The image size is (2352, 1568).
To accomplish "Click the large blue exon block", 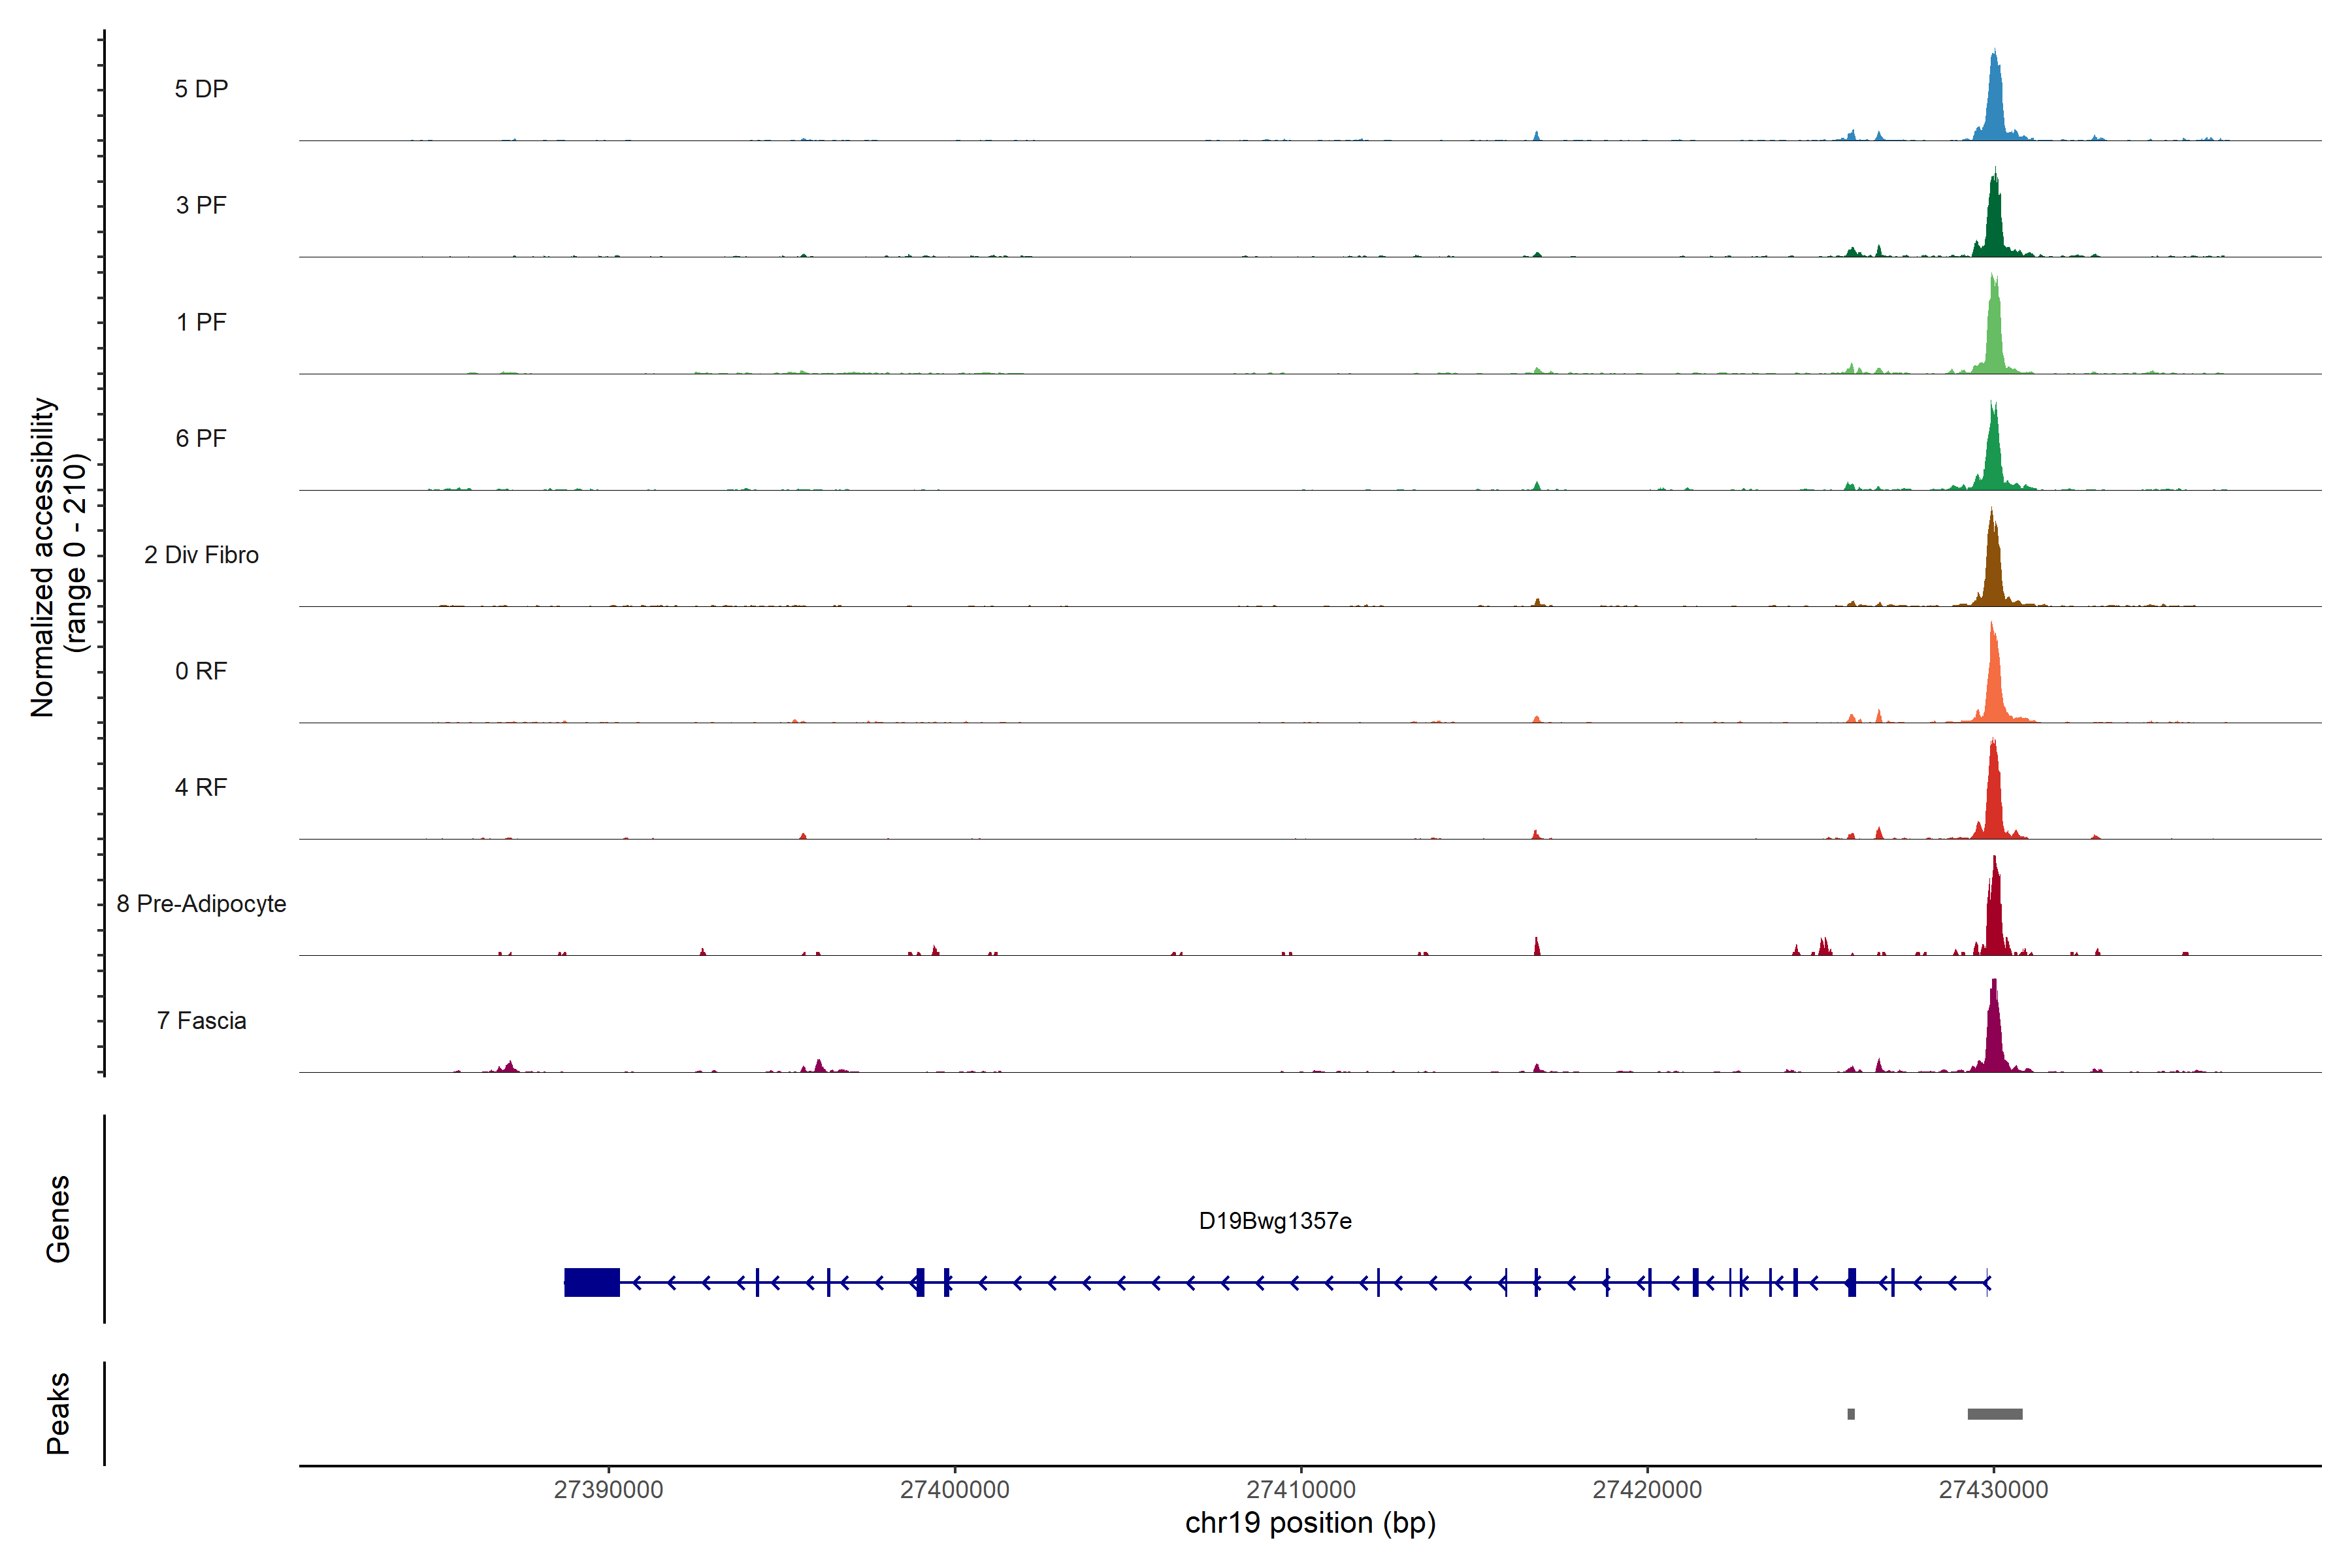I will click(592, 1282).
